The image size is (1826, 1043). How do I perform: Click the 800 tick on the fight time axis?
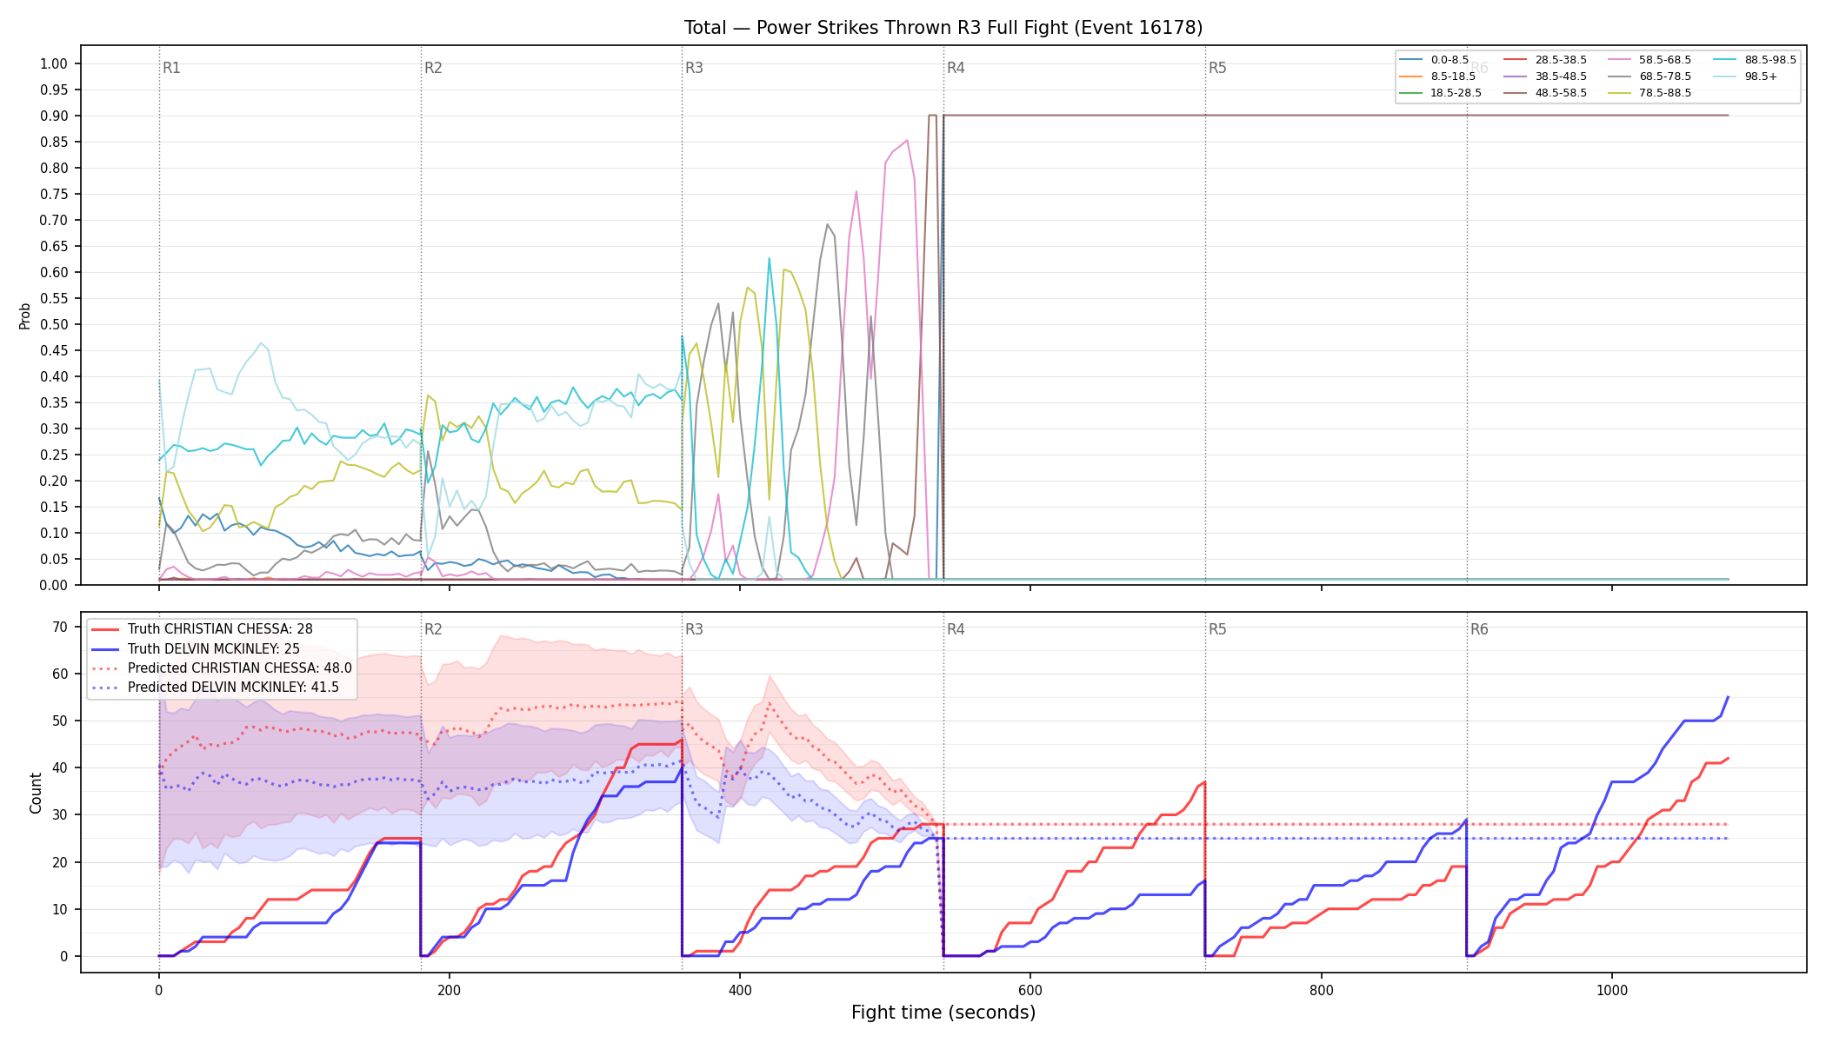click(1322, 990)
